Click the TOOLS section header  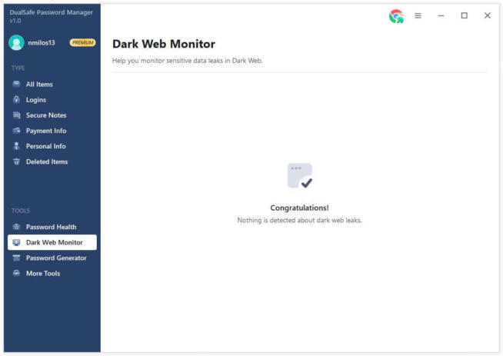(21, 211)
